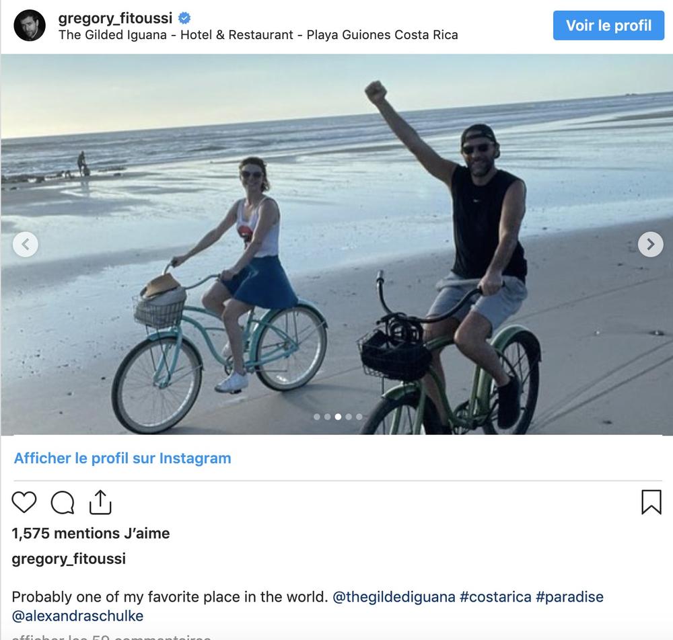
Task: Open the #costarica hashtag
Action: (x=495, y=597)
